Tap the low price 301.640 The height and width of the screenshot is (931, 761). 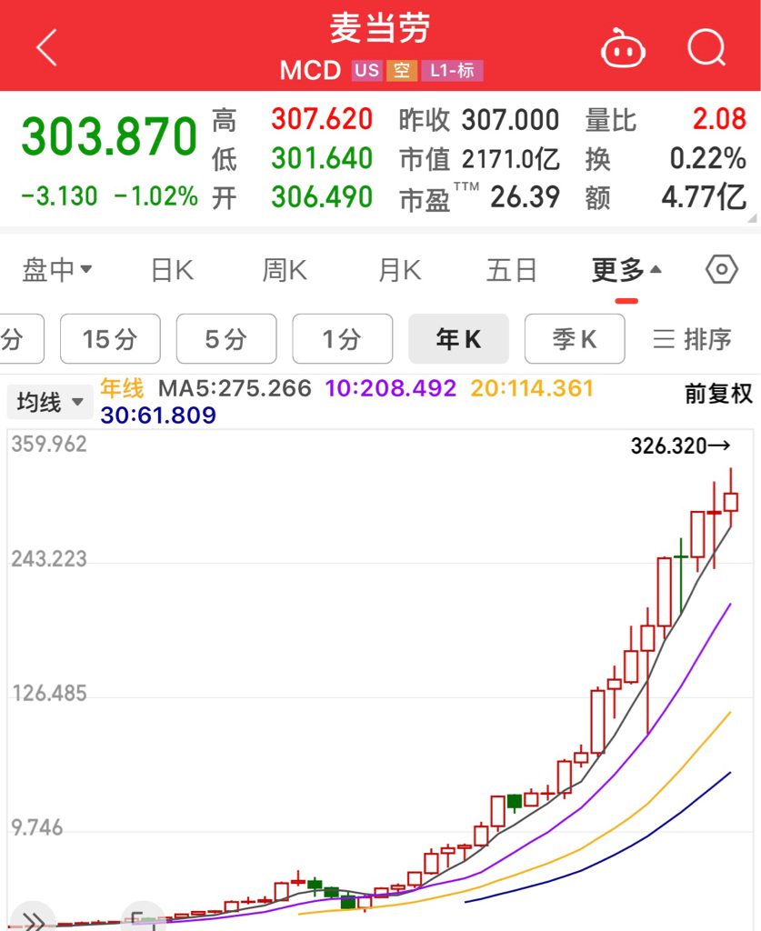click(x=322, y=158)
